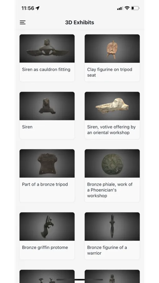Open the partially visible bottom-right exhibit card
The height and width of the screenshot is (283, 159).
(x=112, y=276)
